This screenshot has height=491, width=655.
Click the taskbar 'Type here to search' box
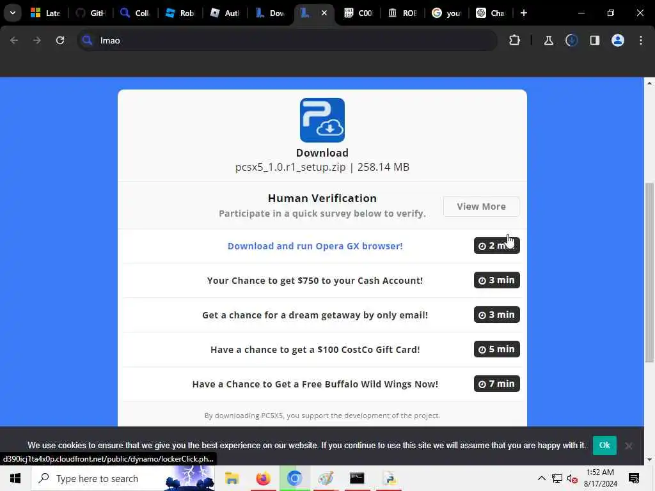click(123, 478)
